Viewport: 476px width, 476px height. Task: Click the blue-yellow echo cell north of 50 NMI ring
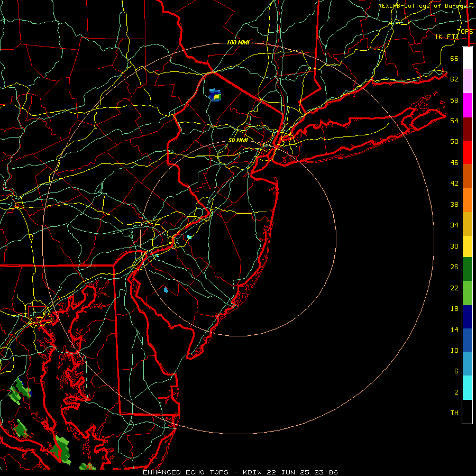tap(215, 95)
